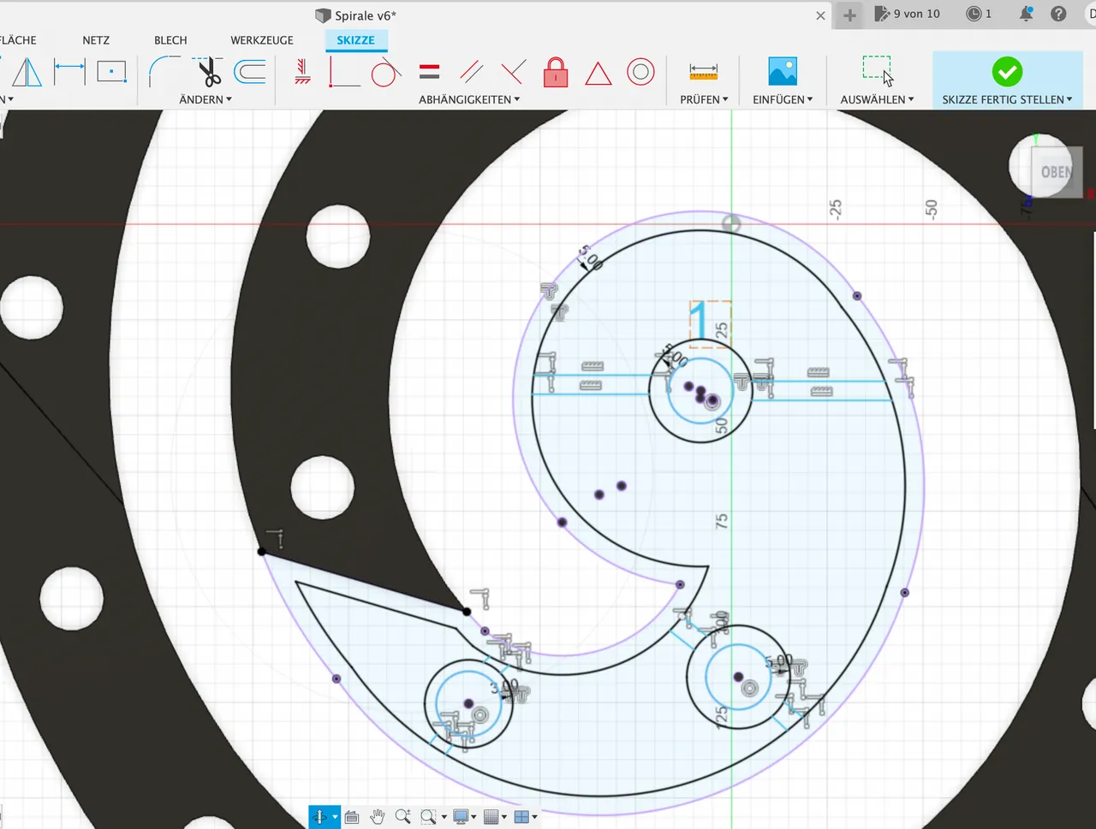Open Display Settings monitor icon
The width and height of the screenshot is (1096, 829).
point(460,817)
